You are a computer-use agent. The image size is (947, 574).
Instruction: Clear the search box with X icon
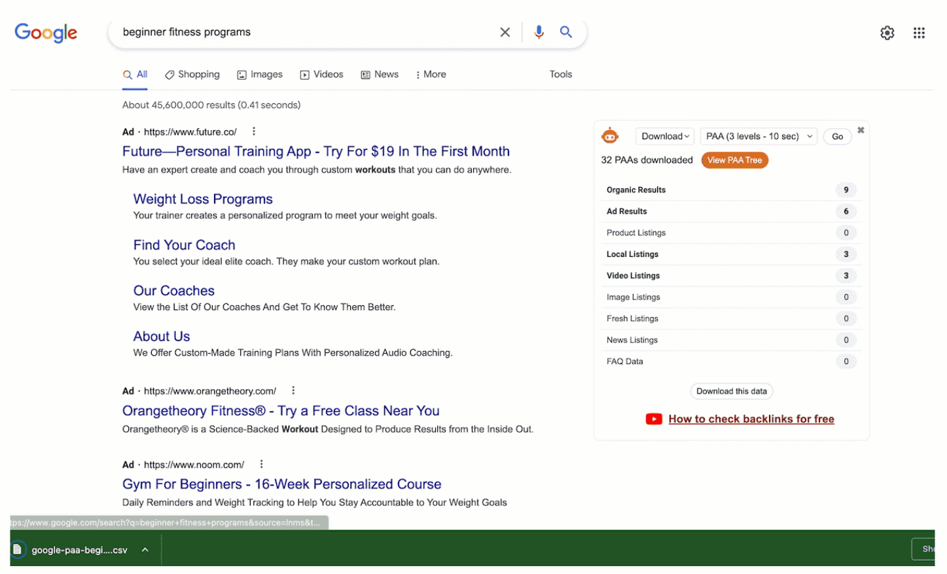[x=505, y=32]
